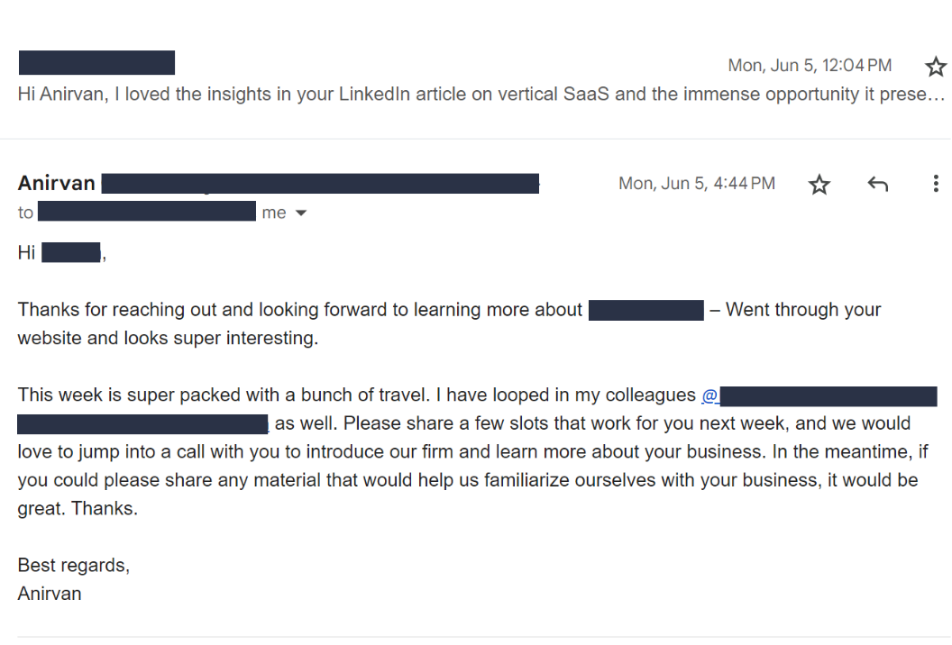Select the redacted sender name of first message

click(96, 63)
